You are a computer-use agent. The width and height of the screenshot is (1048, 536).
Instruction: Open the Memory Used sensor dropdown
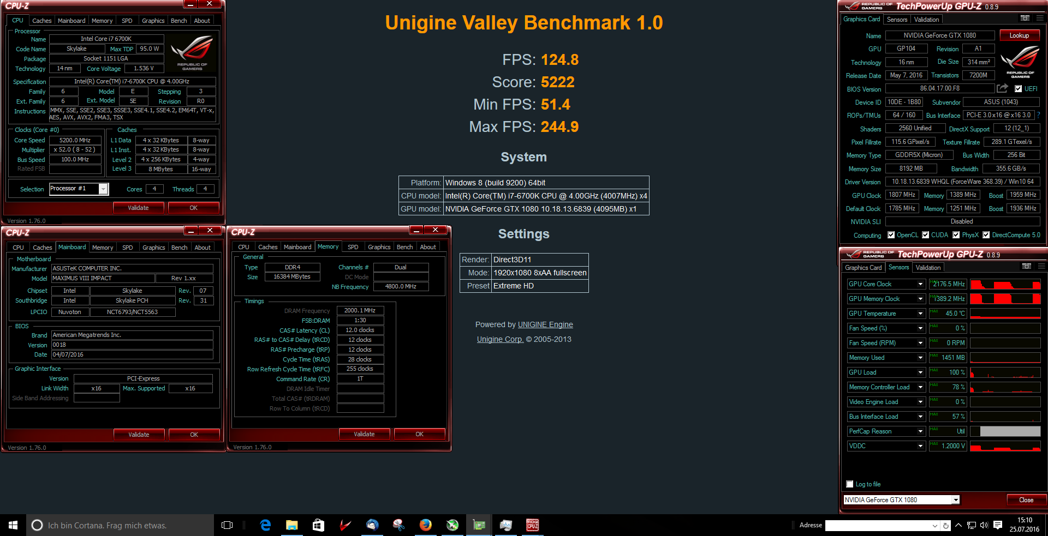coord(920,358)
